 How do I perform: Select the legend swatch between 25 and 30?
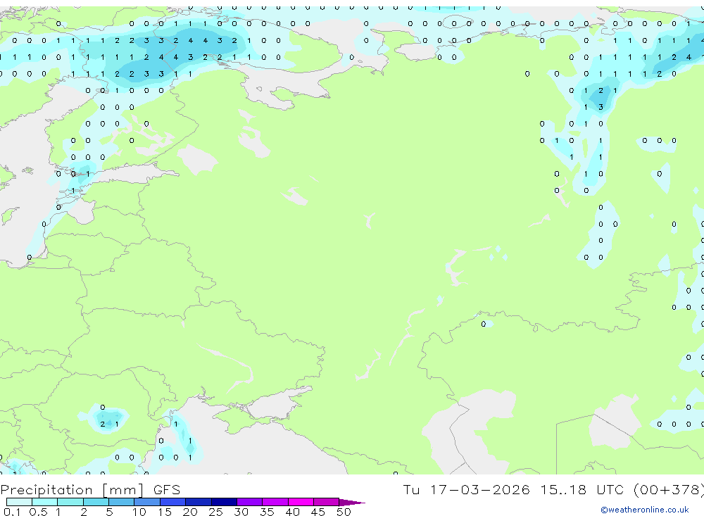(x=224, y=502)
